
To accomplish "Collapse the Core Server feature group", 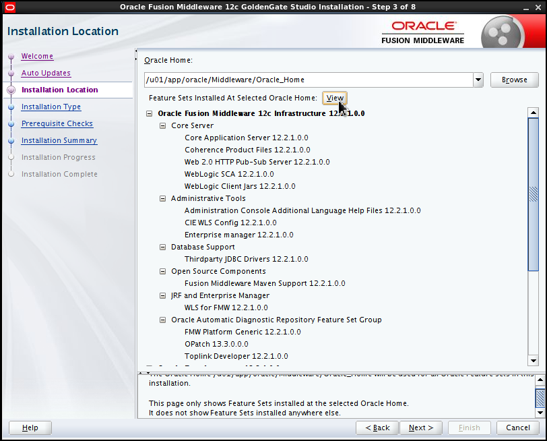I will 162,125.
